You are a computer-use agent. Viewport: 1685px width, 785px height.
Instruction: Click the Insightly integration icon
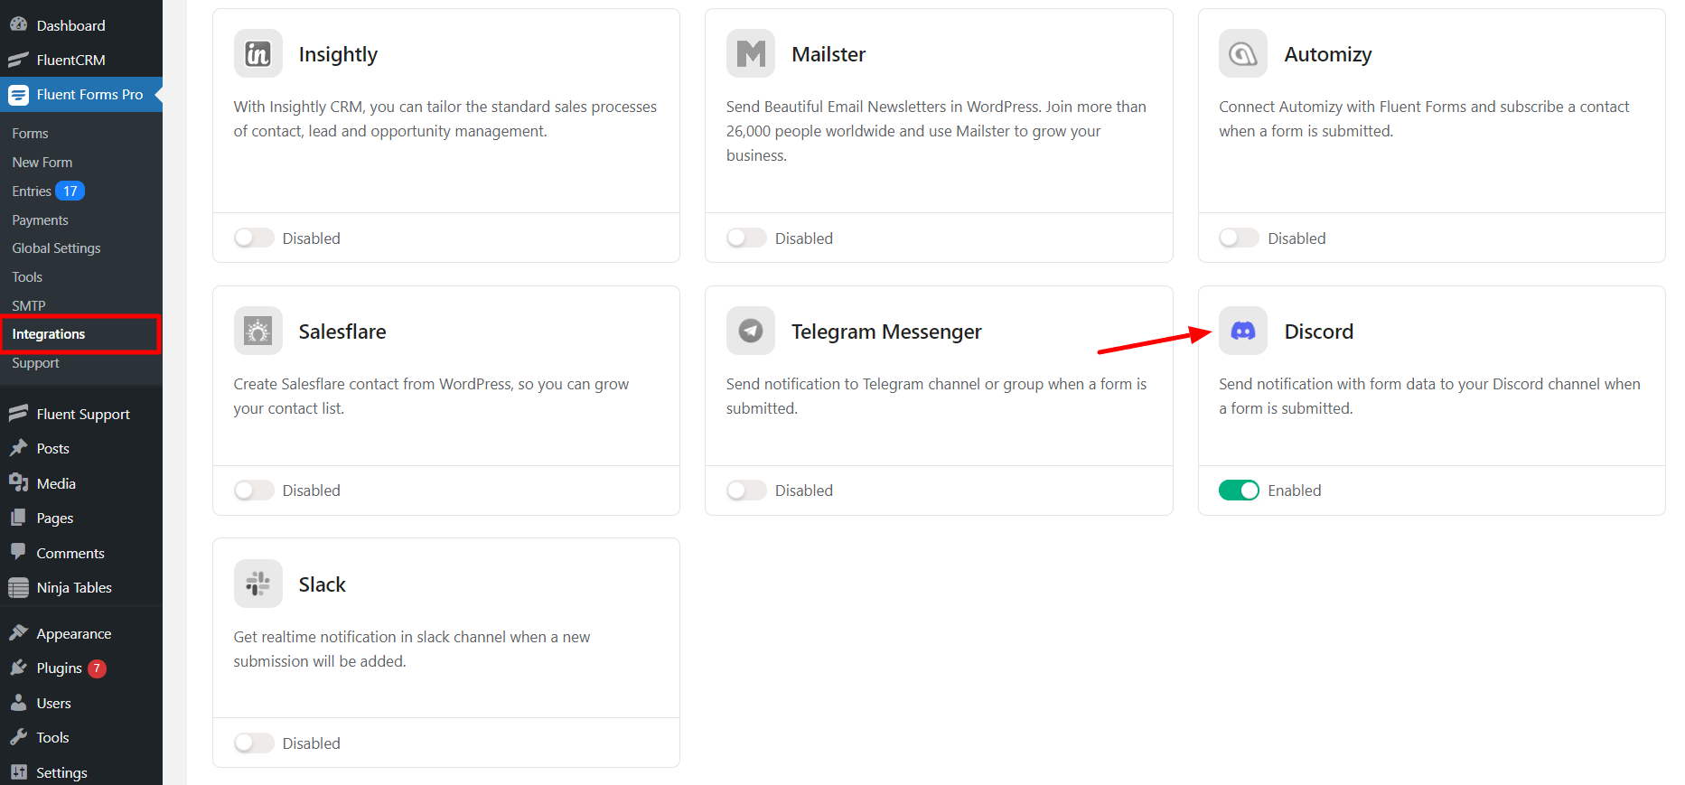tap(257, 54)
